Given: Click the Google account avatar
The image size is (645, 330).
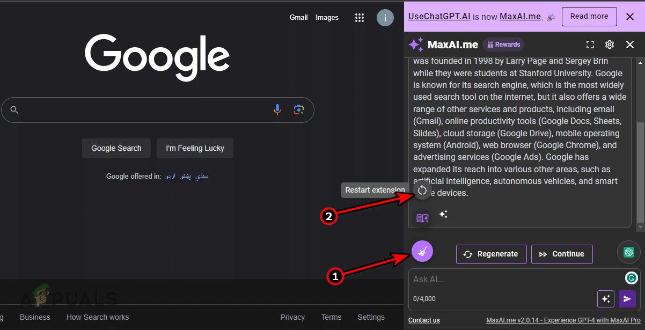Looking at the screenshot, I should click(385, 18).
